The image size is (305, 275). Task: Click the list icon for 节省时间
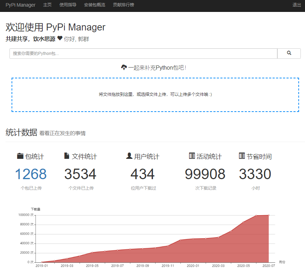click(x=242, y=156)
